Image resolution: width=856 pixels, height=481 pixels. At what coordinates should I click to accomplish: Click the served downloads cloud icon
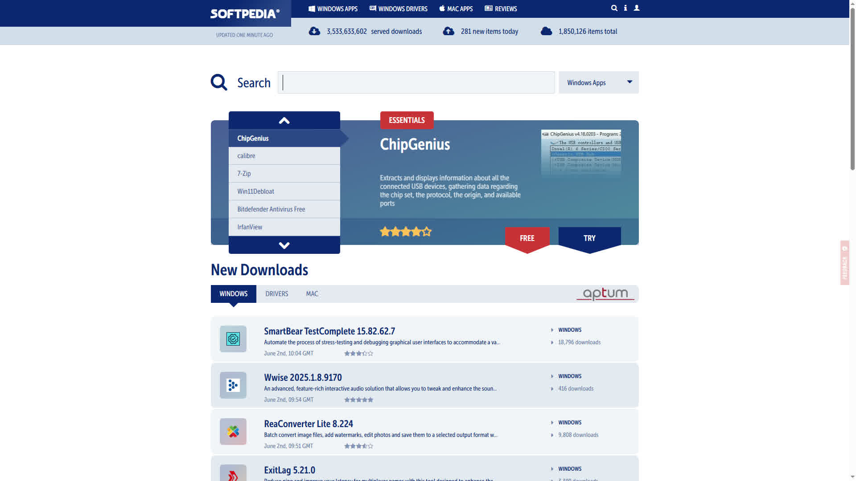click(x=314, y=31)
